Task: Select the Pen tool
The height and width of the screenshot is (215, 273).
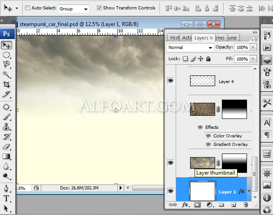Action: coord(6,189)
